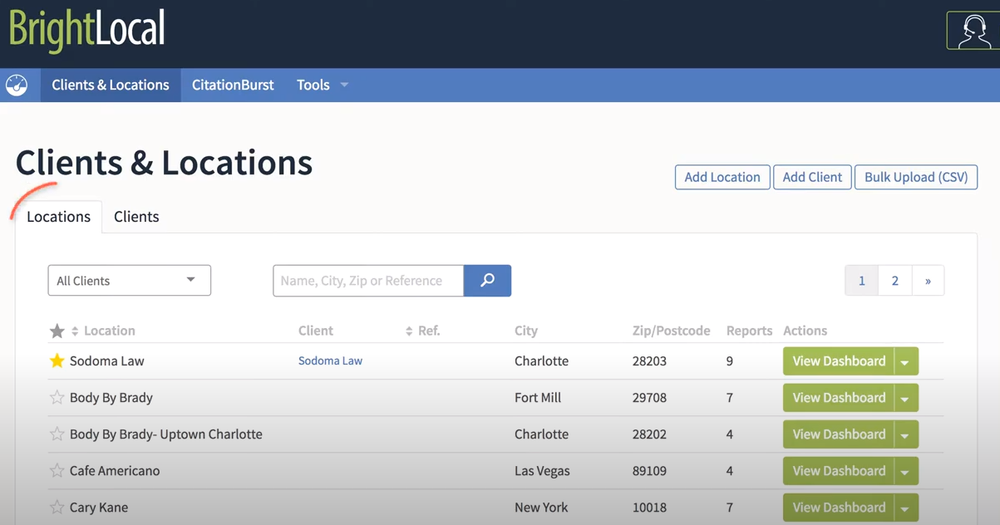Viewport: 1000px width, 525px height.
Task: Go to pagination page 2
Action: pyautogui.click(x=895, y=281)
